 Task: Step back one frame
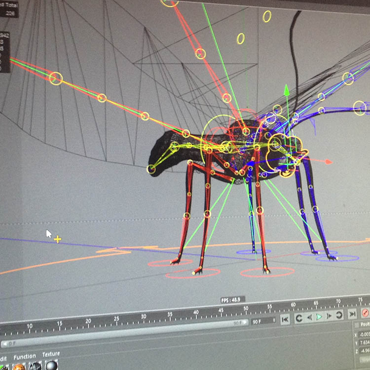(309, 318)
